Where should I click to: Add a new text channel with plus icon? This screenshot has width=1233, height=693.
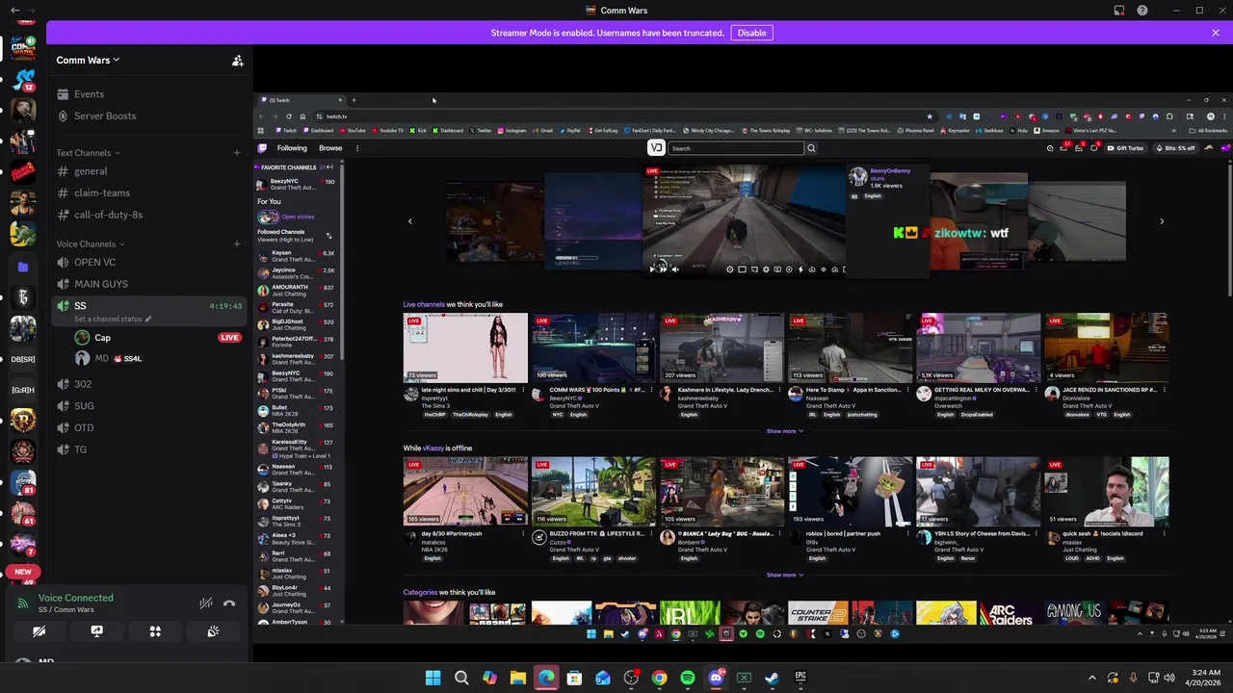click(x=236, y=152)
